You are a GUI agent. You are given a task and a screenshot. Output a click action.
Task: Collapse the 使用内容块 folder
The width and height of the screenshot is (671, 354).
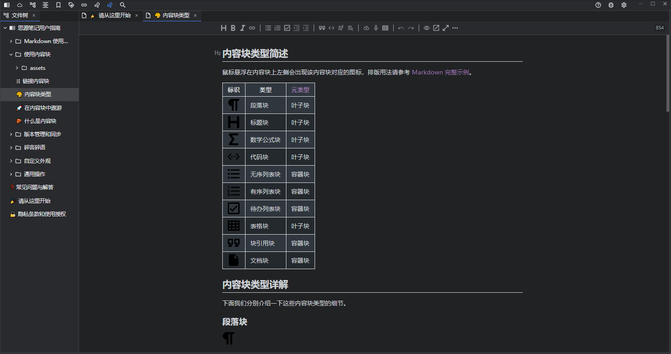(11, 54)
